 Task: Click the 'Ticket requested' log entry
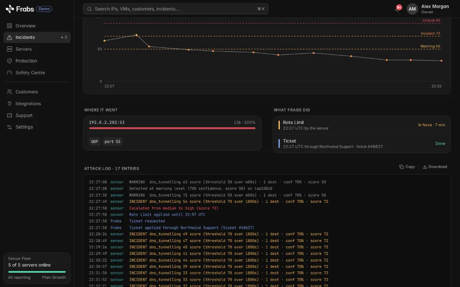147,221
